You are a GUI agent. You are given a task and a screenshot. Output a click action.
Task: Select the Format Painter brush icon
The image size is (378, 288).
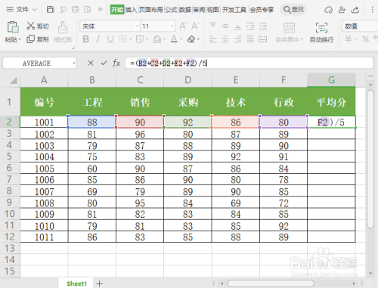point(63,27)
